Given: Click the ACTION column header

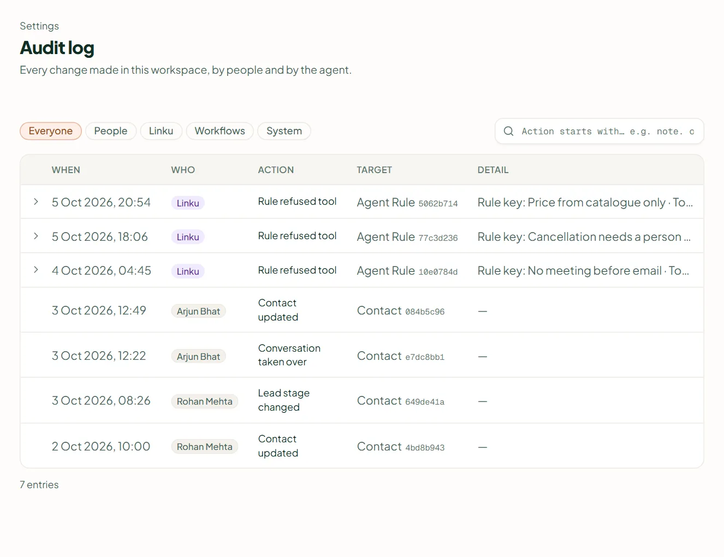Looking at the screenshot, I should click(276, 170).
